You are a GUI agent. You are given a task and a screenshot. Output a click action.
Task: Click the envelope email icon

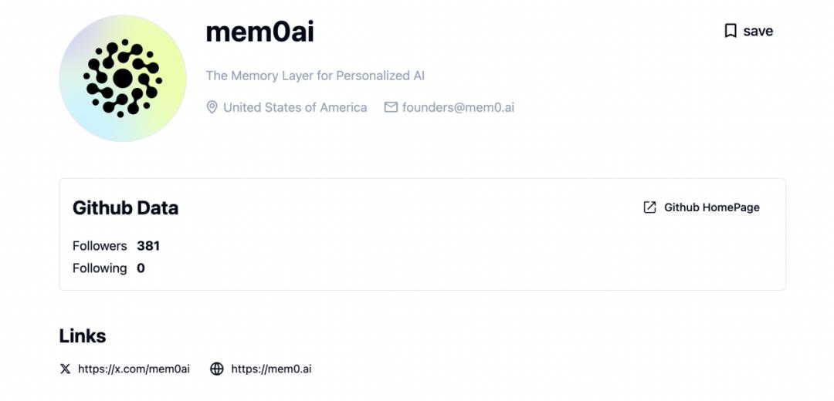tap(391, 107)
